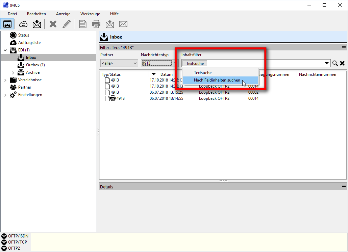Expand the Verzeichnisse tree node
This screenshot has width=348, height=252.
pyautogui.click(x=5, y=80)
